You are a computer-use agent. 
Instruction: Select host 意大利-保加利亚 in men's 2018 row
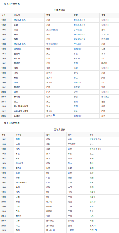21,106
